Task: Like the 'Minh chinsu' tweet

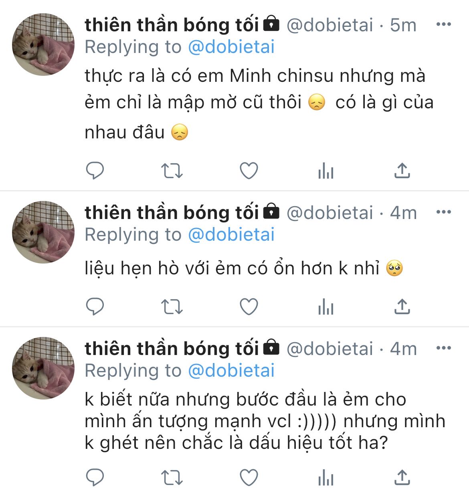Action: pyautogui.click(x=249, y=171)
